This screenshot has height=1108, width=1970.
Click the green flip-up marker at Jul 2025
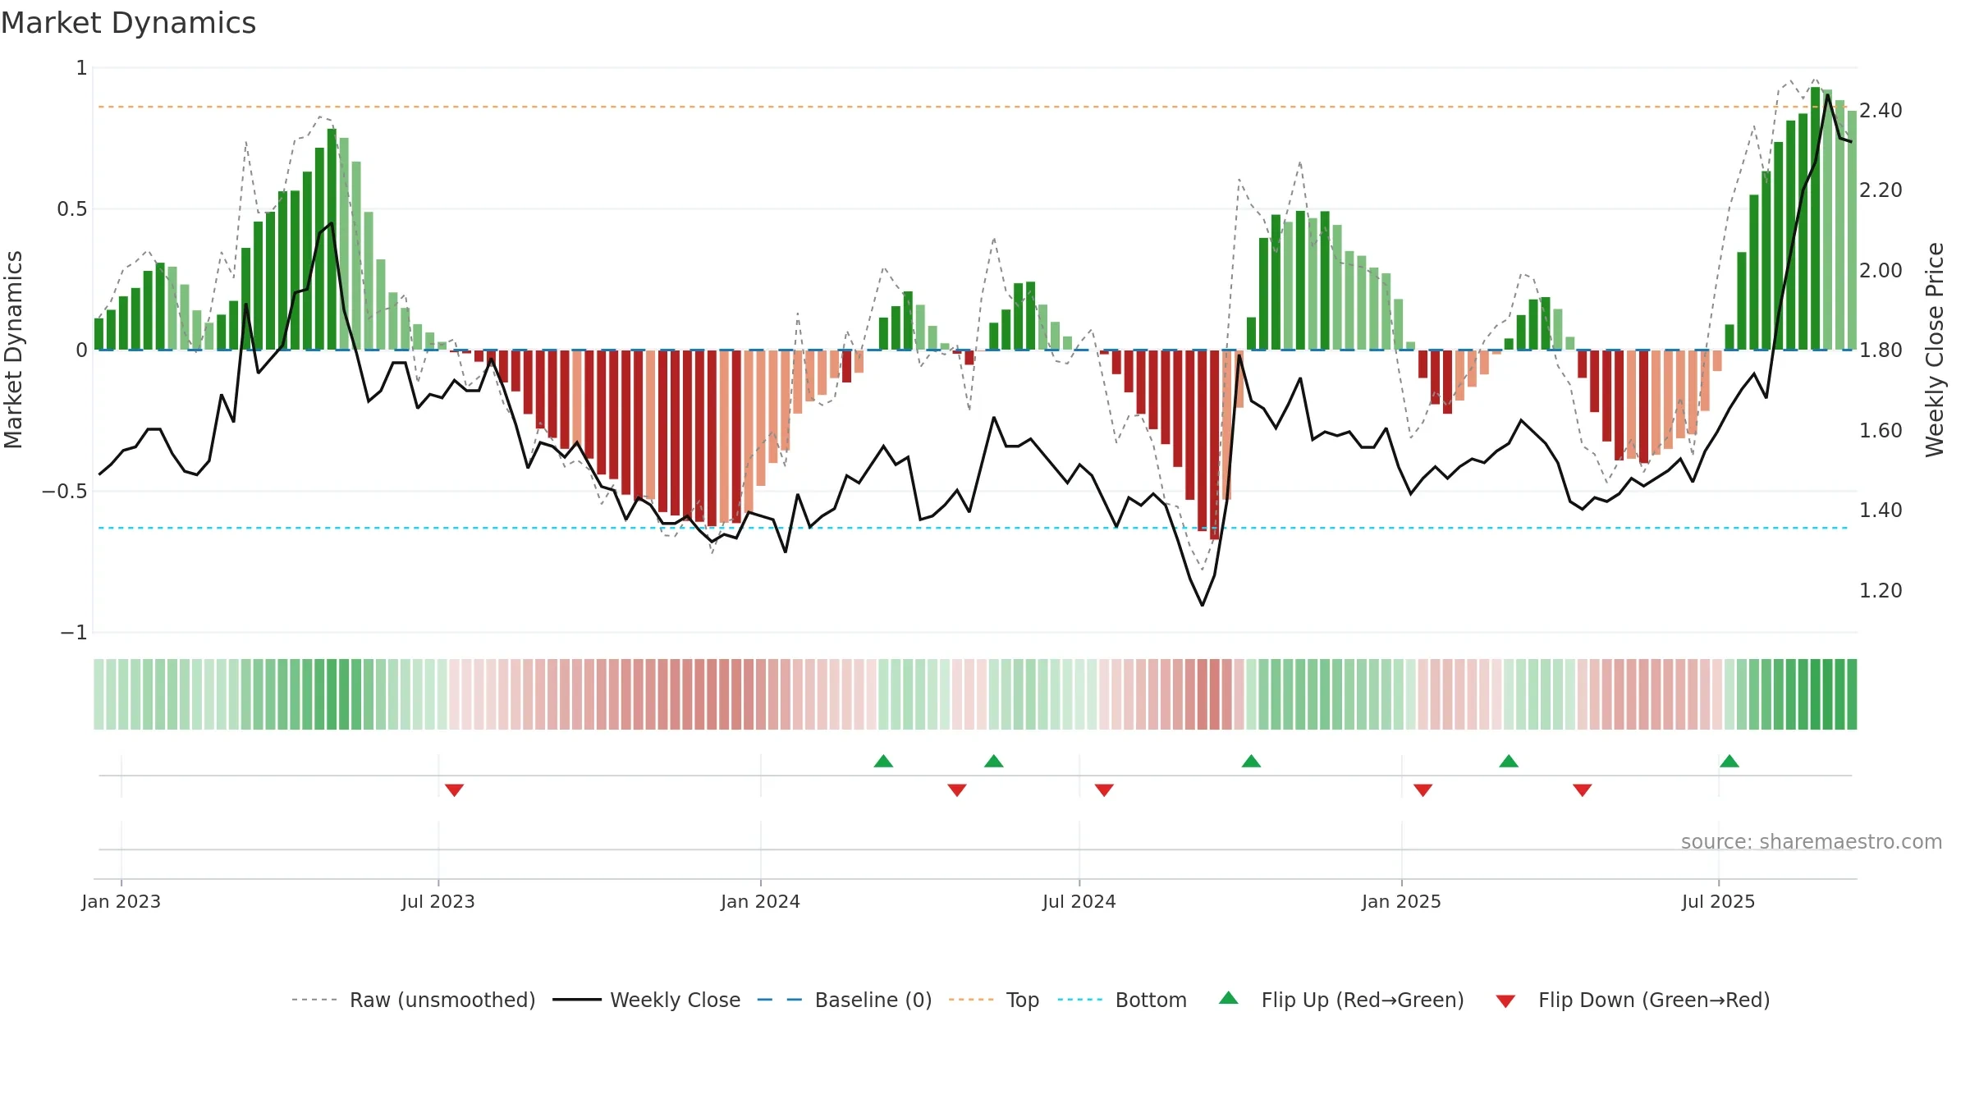(x=1729, y=761)
